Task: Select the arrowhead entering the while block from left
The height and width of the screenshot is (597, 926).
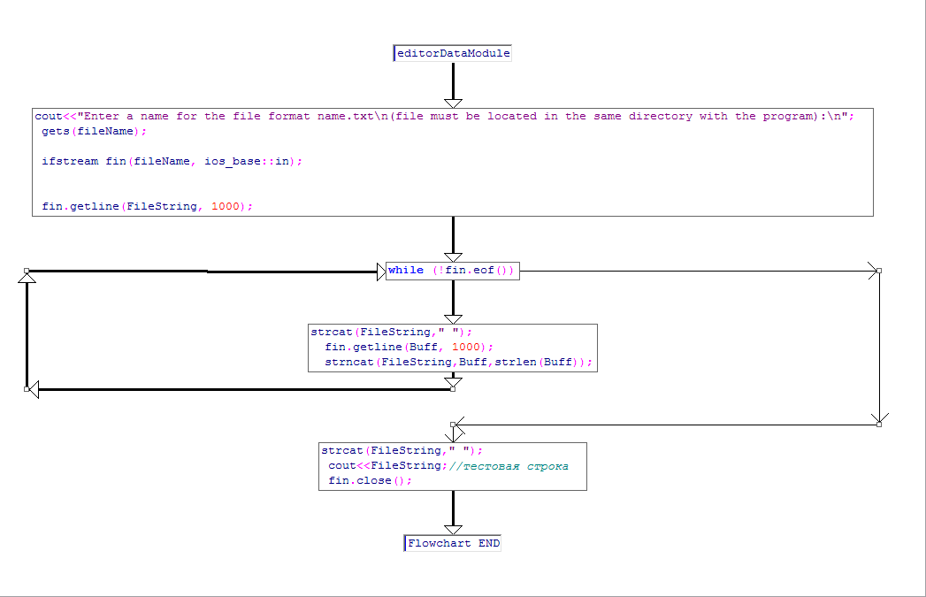Action: pyautogui.click(x=381, y=272)
